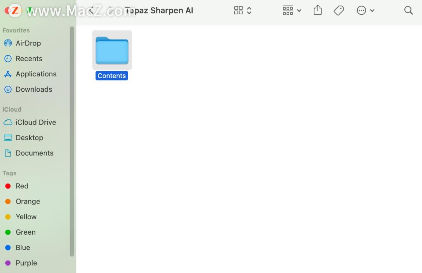Go to Downloads in sidebar
422x273 pixels.
pyautogui.click(x=33, y=89)
